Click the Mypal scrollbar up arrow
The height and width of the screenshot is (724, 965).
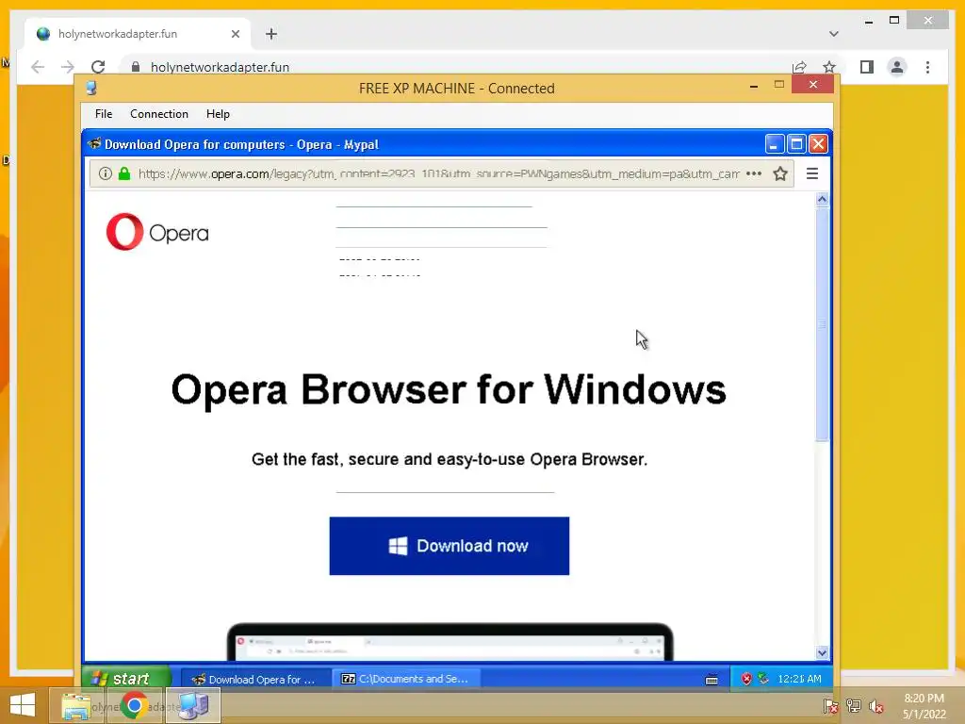[822, 199]
